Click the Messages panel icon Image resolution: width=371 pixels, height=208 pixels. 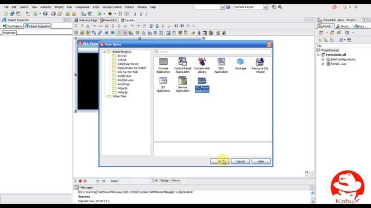pyautogui.click(x=77, y=187)
